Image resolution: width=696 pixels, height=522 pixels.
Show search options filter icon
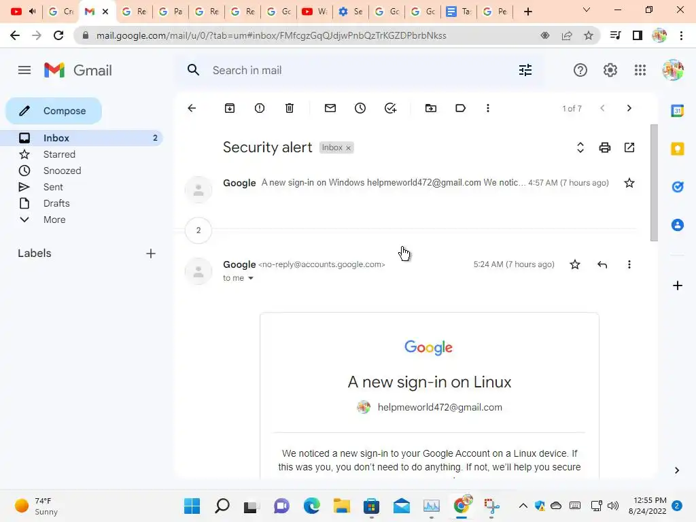tap(525, 70)
